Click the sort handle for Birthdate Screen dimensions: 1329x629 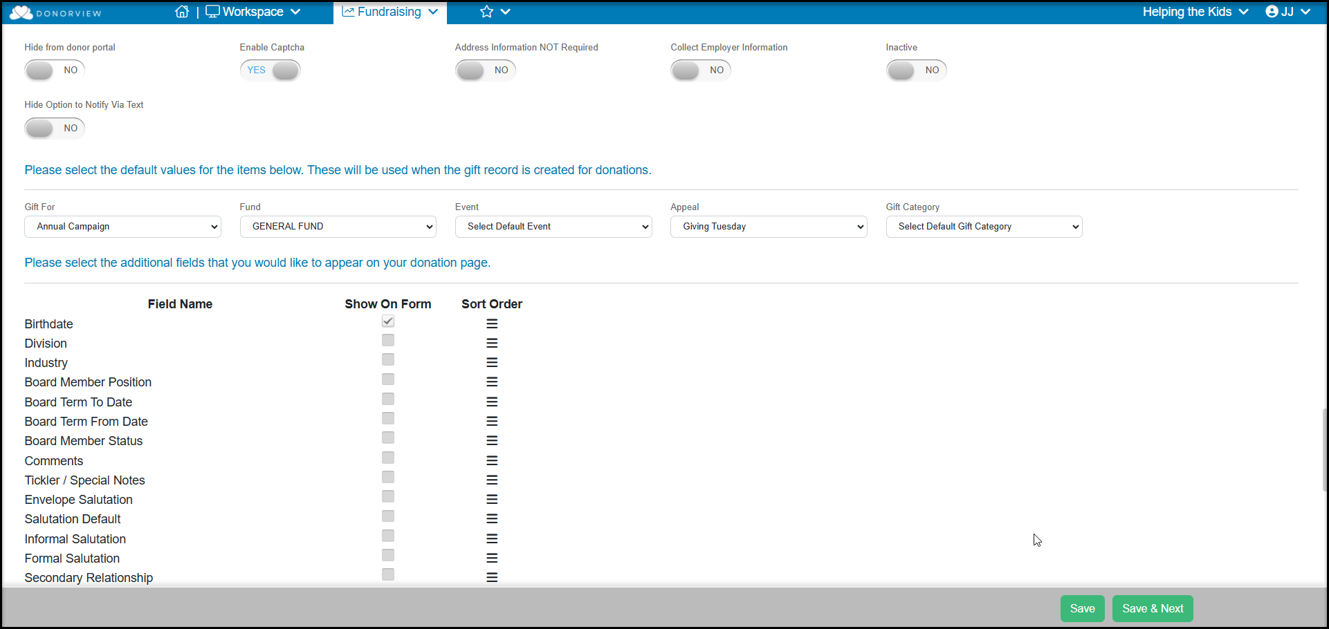[x=492, y=323]
